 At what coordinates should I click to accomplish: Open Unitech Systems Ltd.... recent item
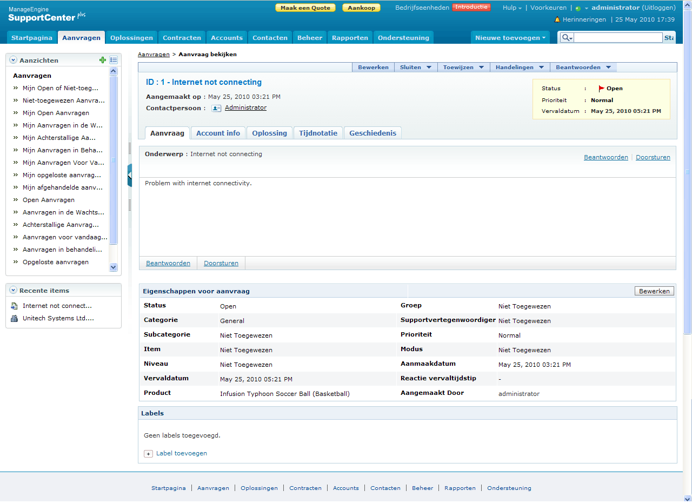pyautogui.click(x=58, y=319)
